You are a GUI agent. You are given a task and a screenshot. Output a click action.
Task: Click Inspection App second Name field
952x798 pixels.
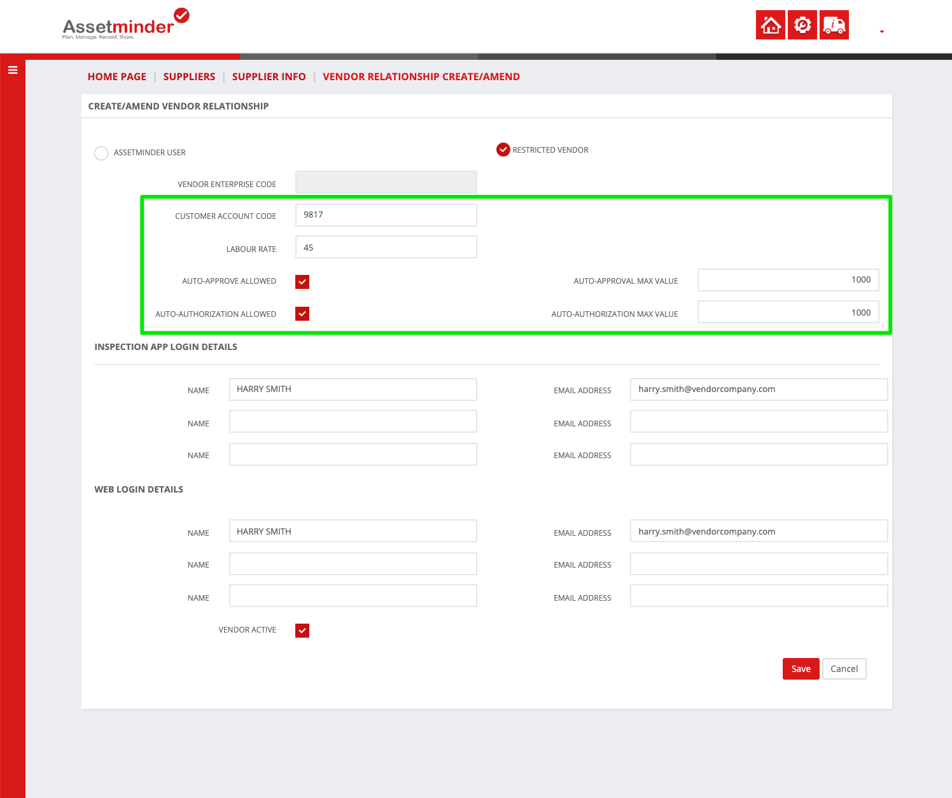pyautogui.click(x=353, y=421)
